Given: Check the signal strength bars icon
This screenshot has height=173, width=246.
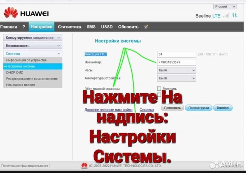Looking at the screenshot, I should click(x=226, y=15).
